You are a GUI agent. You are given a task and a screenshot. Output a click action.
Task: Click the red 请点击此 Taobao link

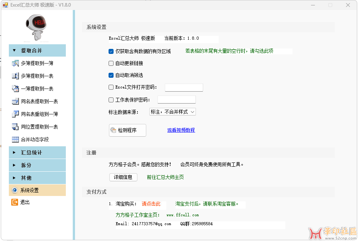click(151, 204)
